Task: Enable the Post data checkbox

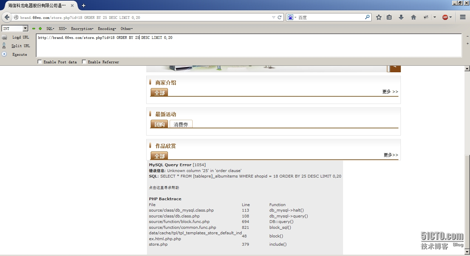Action: (40, 62)
